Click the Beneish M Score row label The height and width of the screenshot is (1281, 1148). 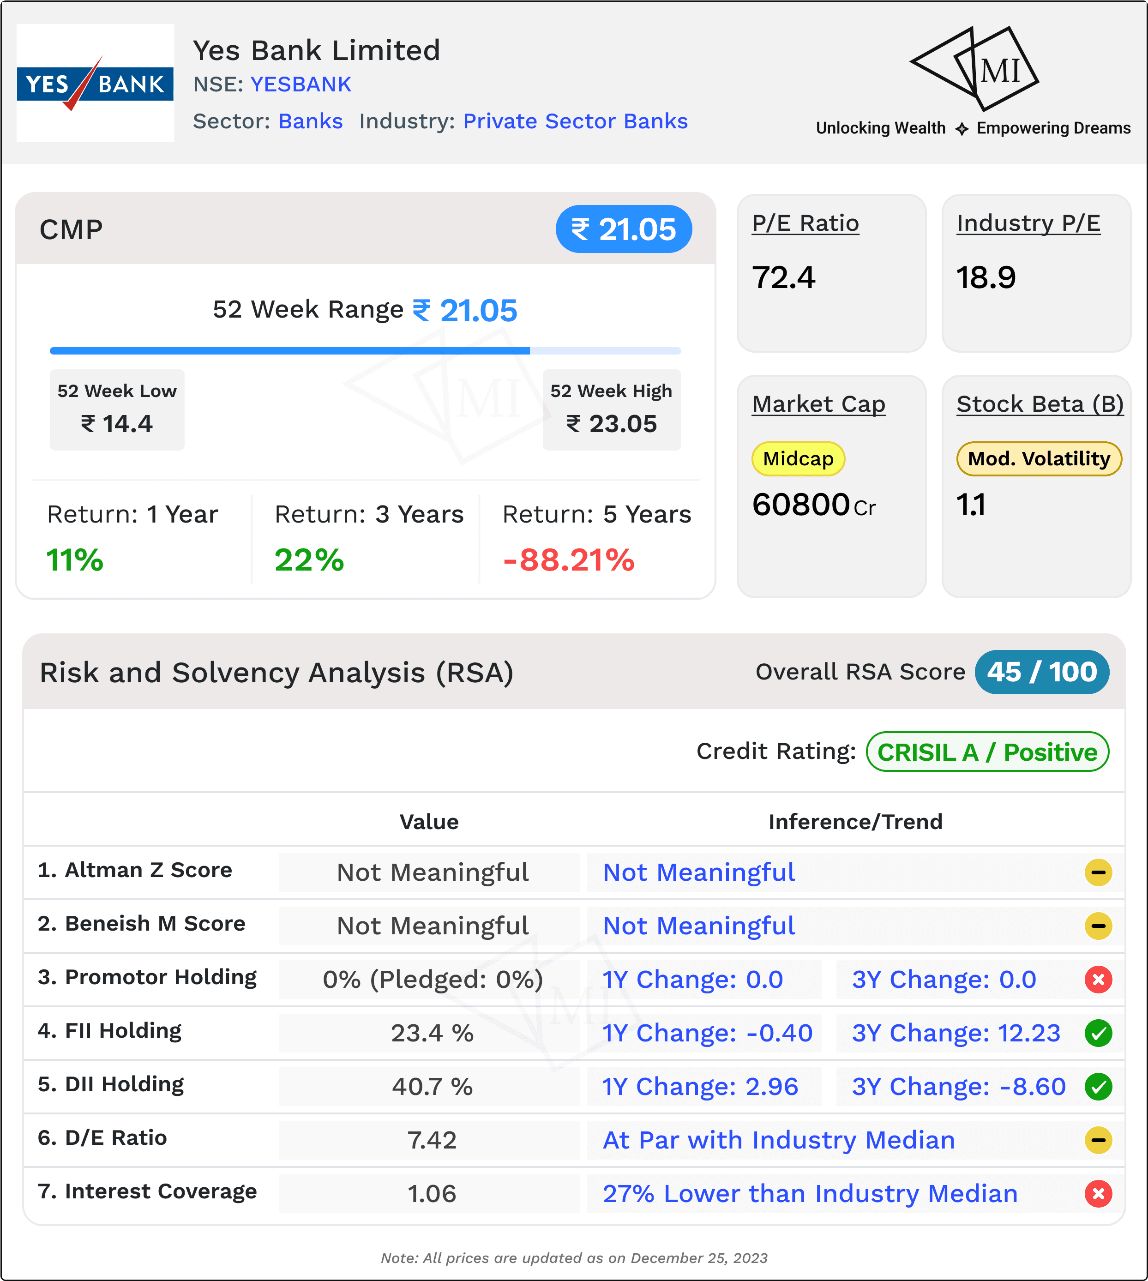141,923
